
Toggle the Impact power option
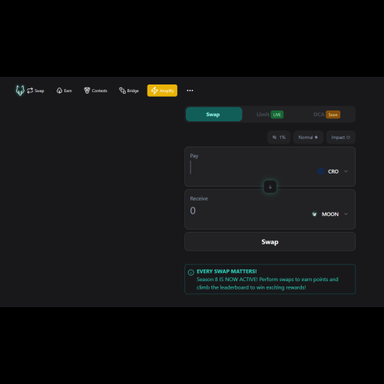[x=341, y=137]
